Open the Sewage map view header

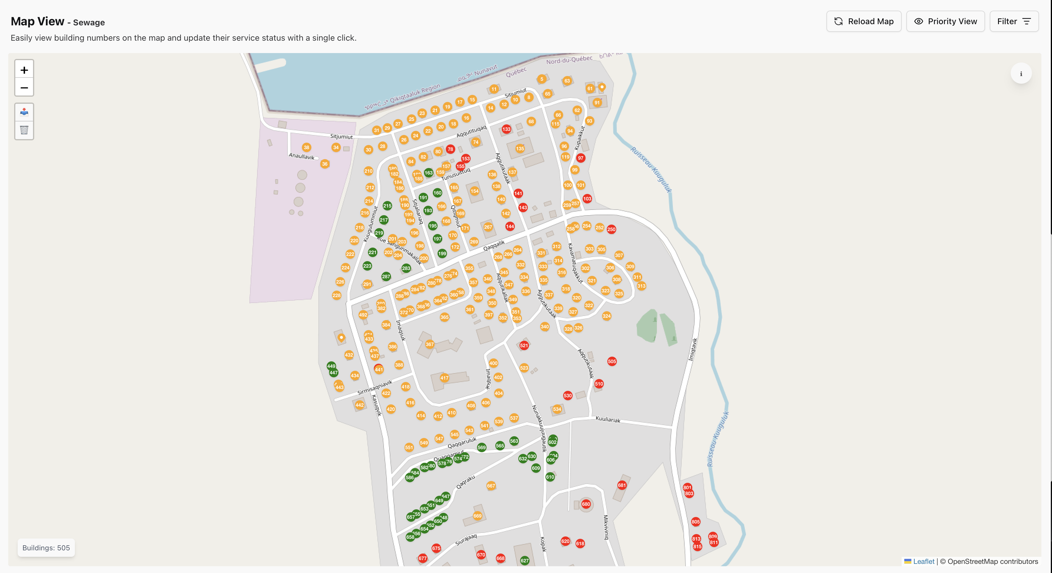click(88, 22)
